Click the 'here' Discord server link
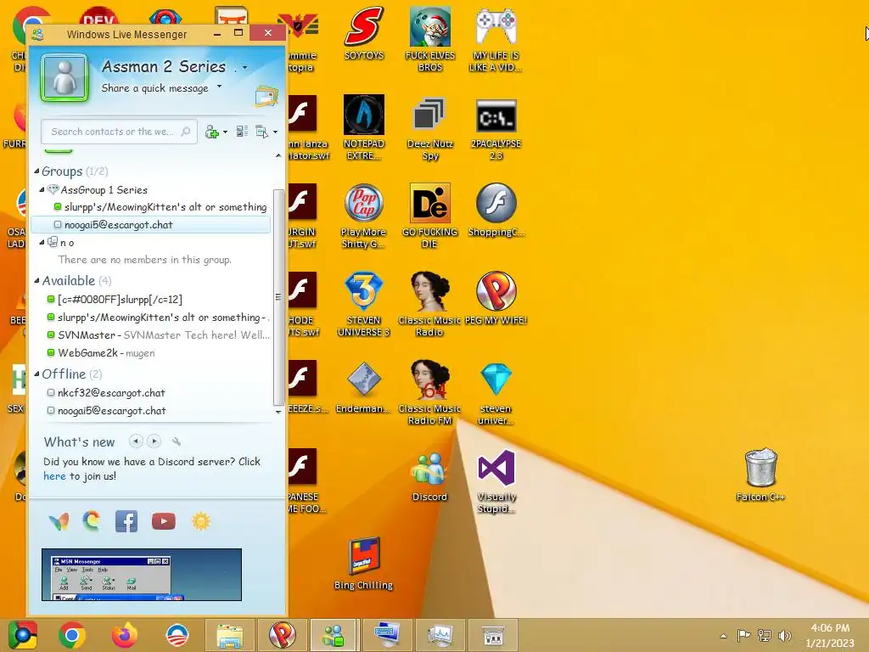869x652 pixels. [54, 476]
